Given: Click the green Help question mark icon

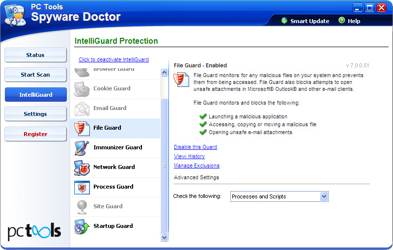Looking at the screenshot, I should pyautogui.click(x=341, y=20).
